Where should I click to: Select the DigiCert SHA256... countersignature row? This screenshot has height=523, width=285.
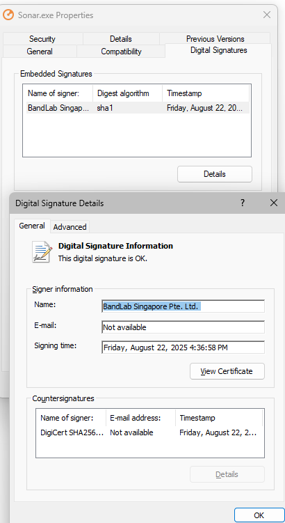click(x=150, y=432)
